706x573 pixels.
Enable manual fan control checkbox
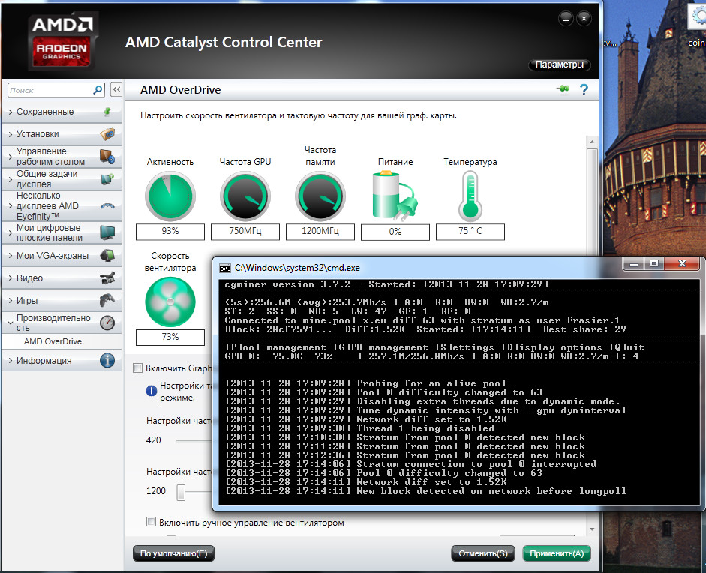152,522
